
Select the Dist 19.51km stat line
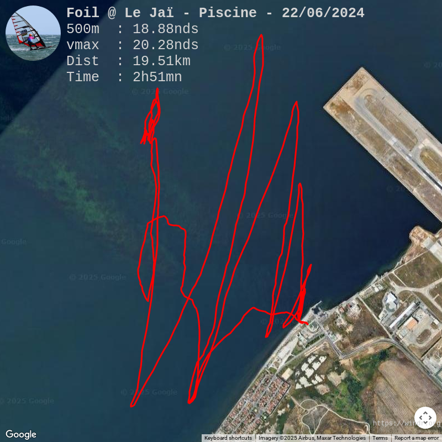129,61
